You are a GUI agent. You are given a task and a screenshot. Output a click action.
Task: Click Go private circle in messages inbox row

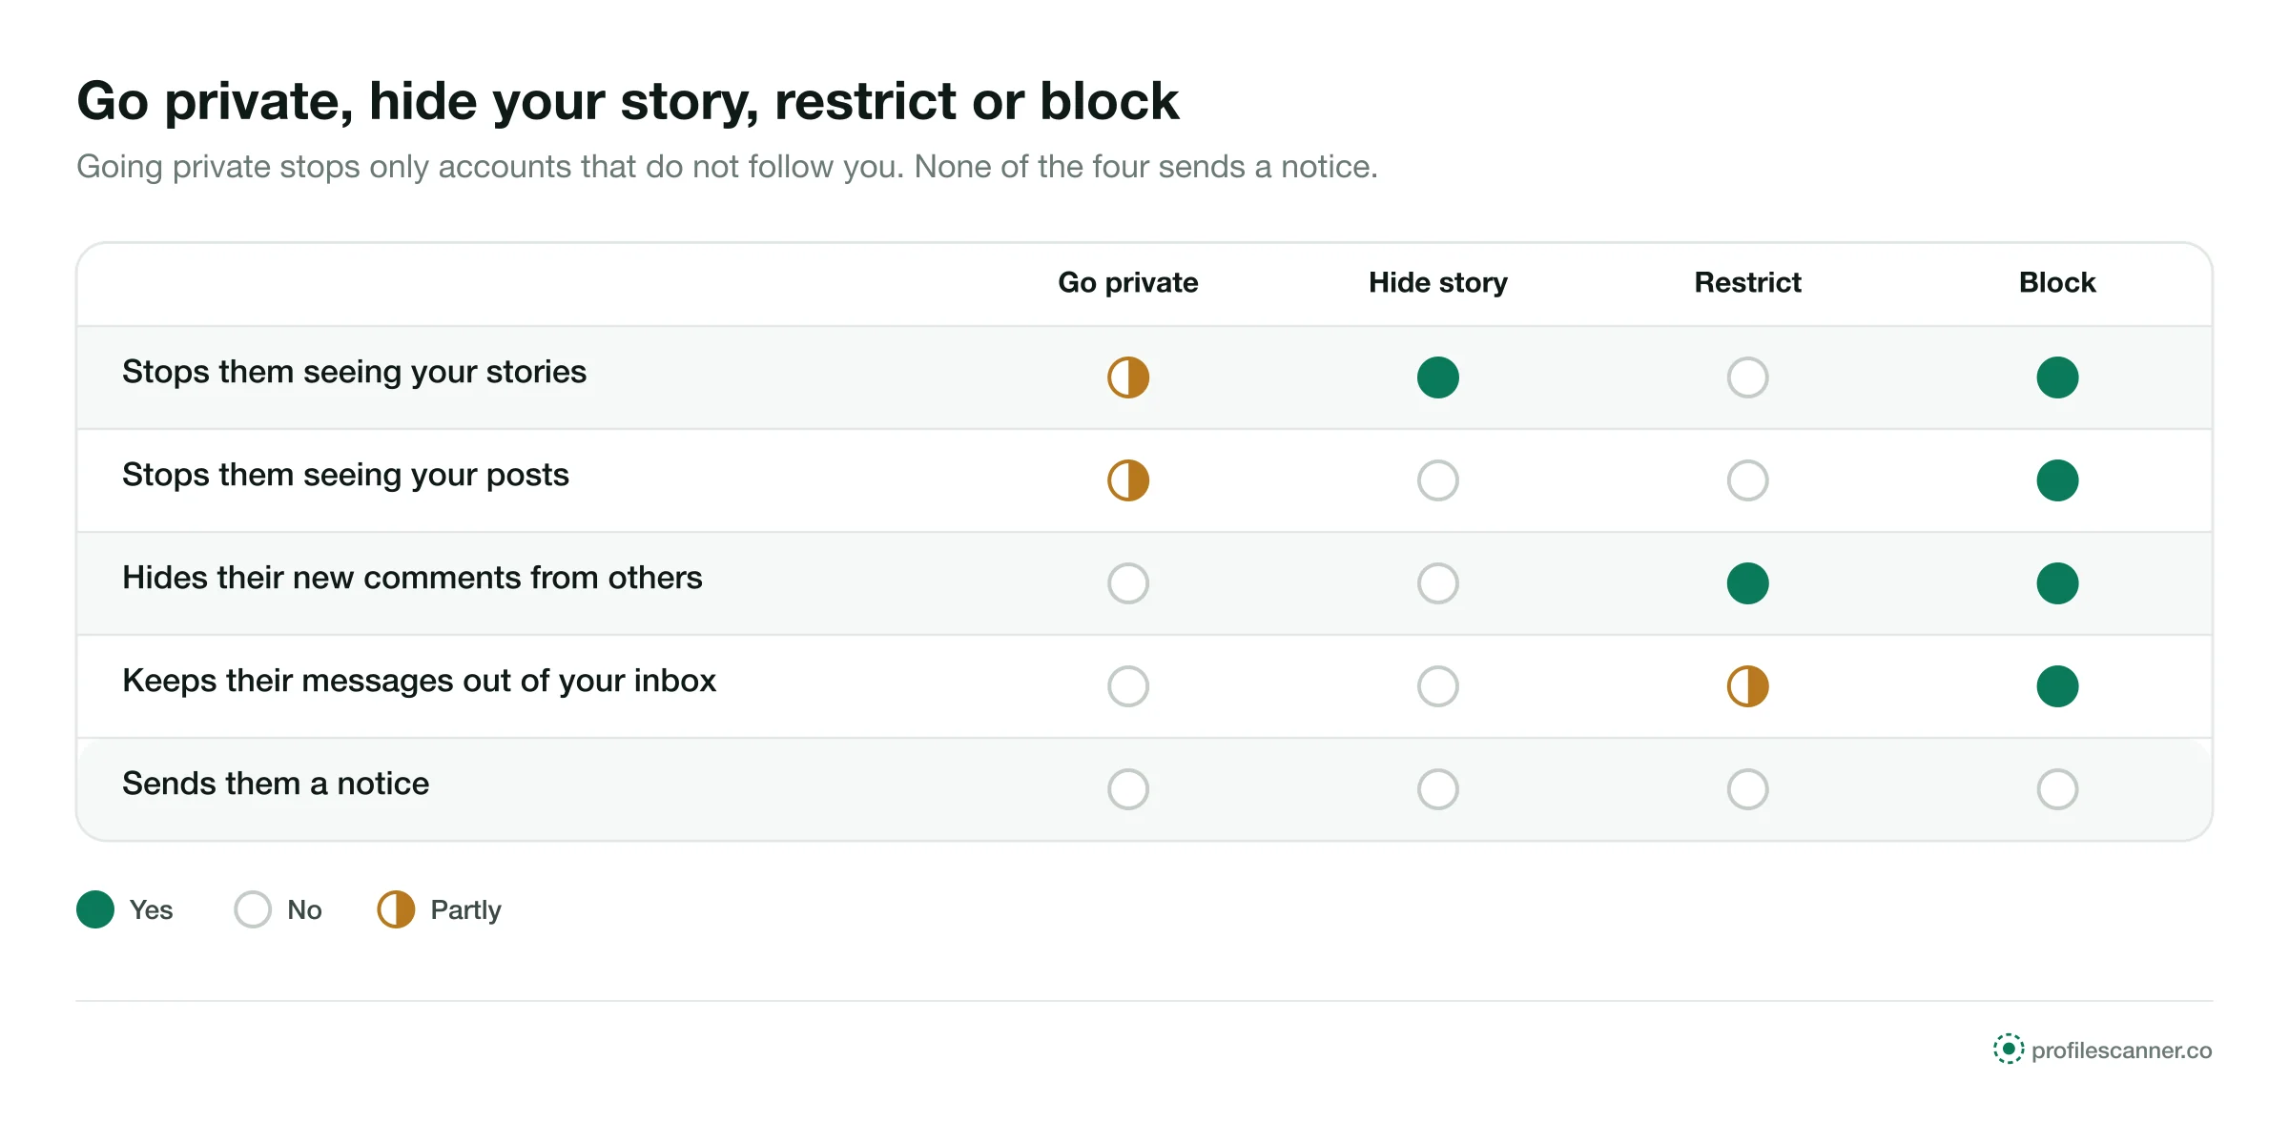tap(1128, 686)
